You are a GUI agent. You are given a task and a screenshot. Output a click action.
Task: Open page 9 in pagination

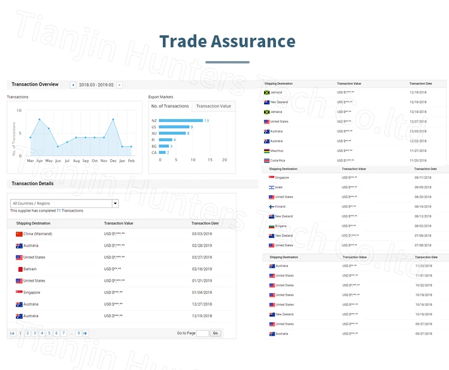coord(78,333)
